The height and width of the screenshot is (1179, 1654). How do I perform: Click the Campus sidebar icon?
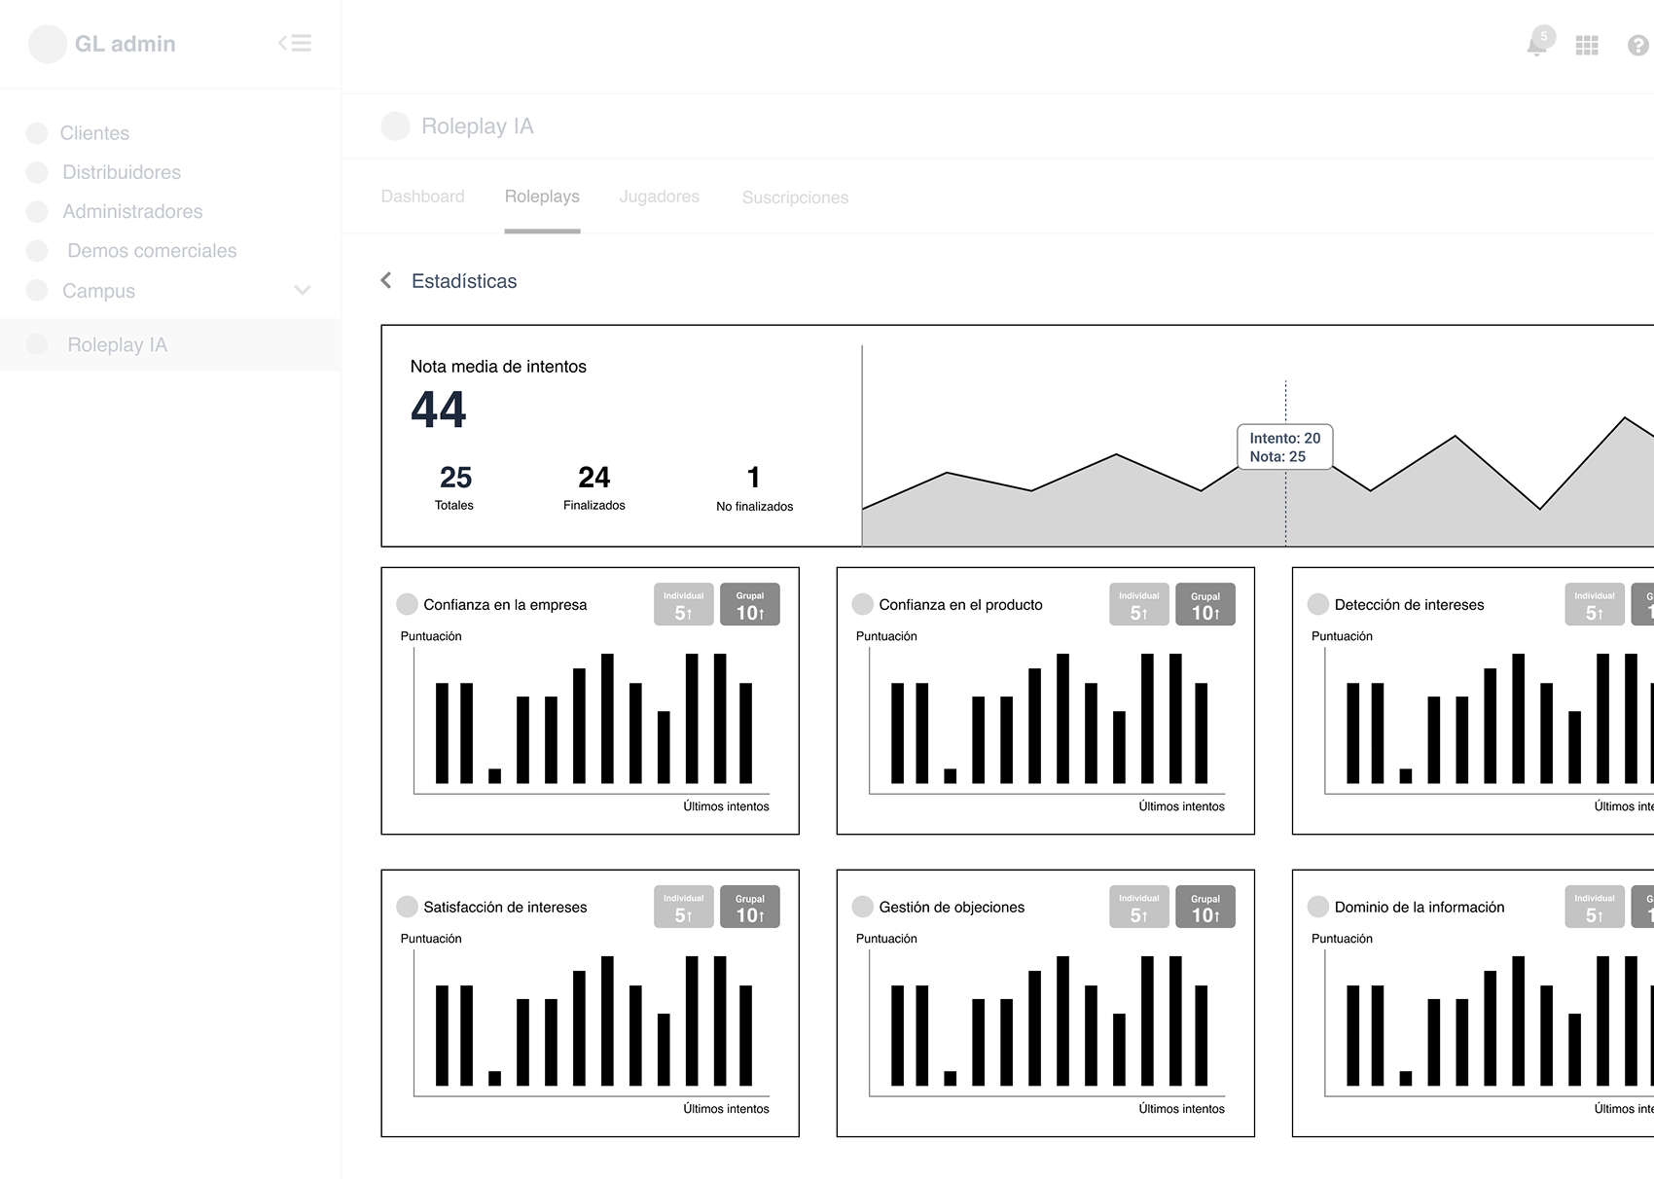click(x=37, y=290)
